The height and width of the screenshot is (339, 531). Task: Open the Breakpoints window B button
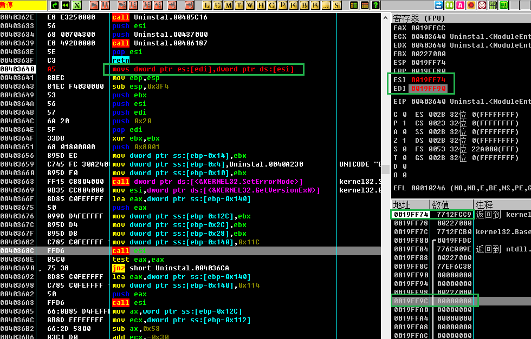(x=304, y=5)
